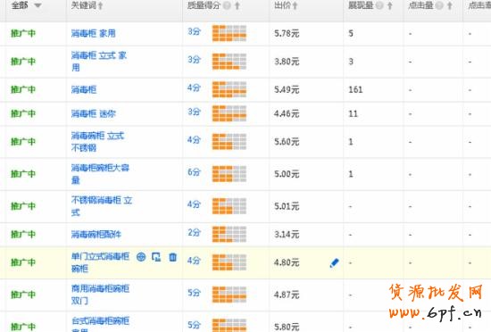
Task: Click the trash delete icon in highlighted row
Action: pyautogui.click(x=172, y=257)
